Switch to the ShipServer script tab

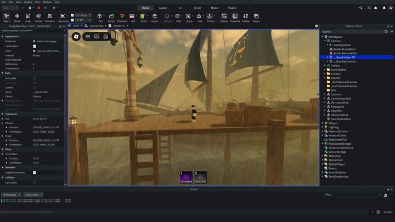tap(119, 26)
